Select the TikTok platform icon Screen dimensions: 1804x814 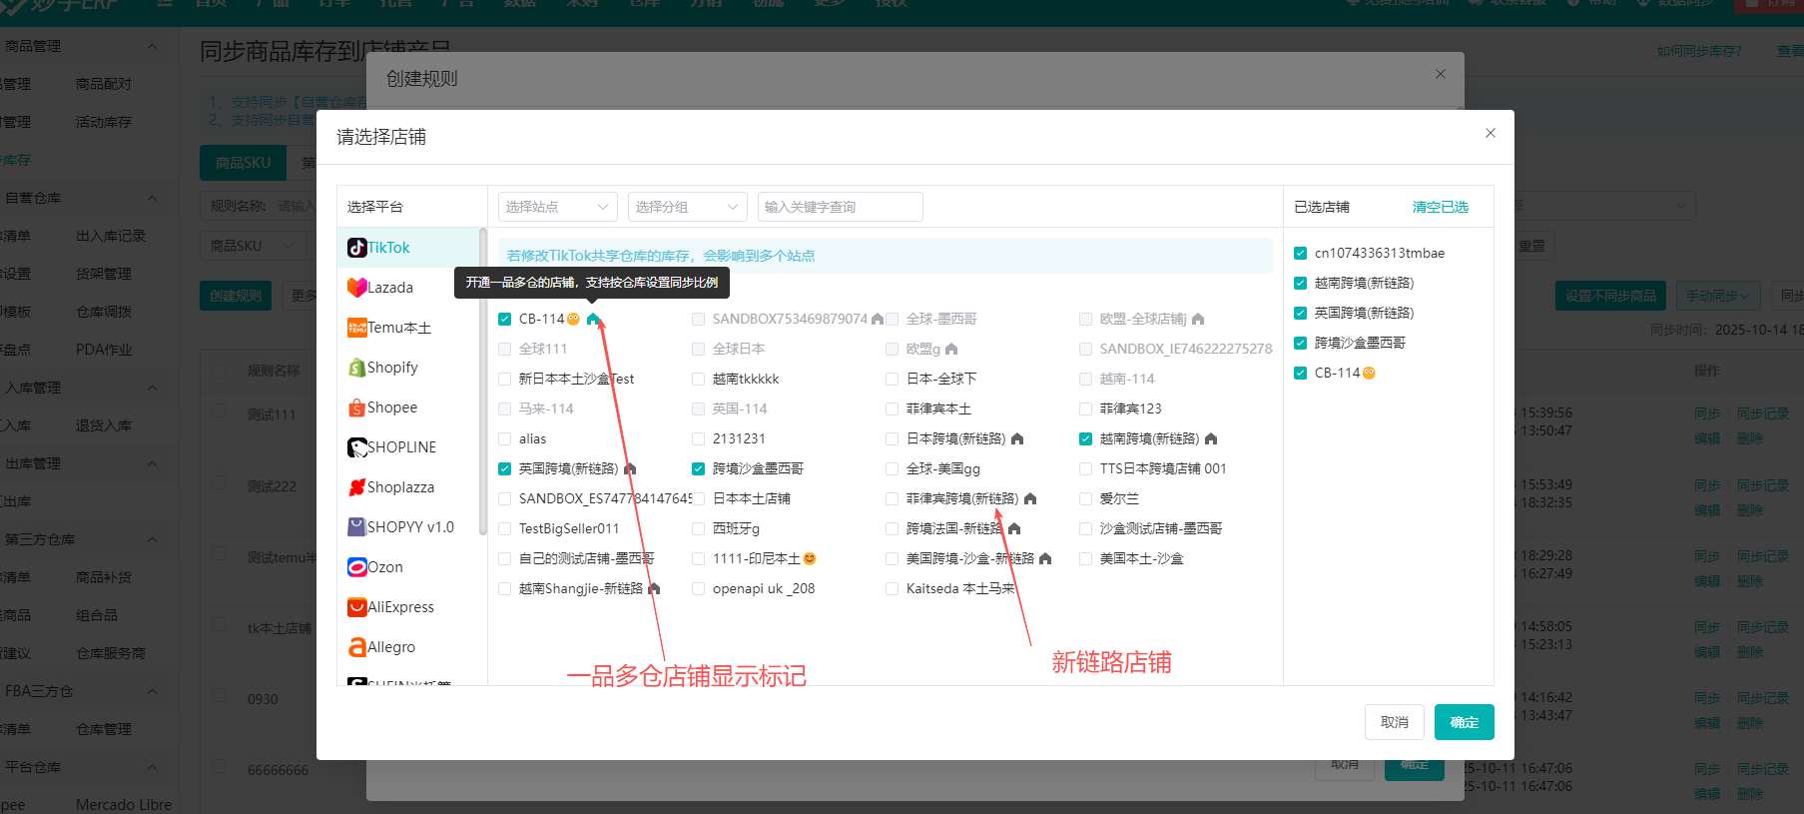coord(356,248)
